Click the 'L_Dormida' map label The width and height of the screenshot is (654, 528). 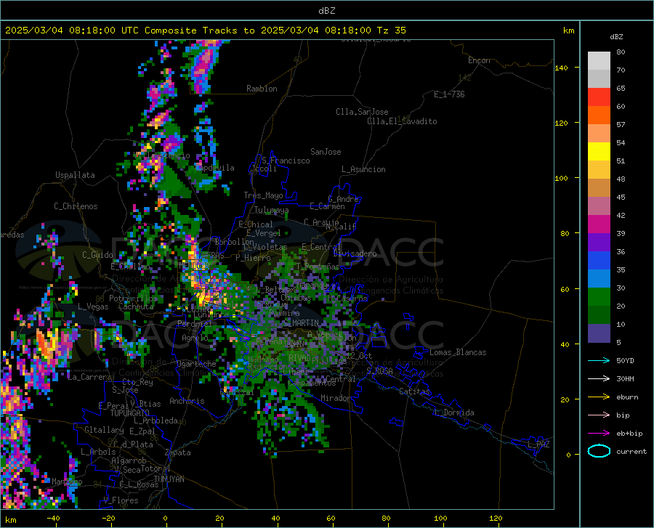tap(454, 413)
